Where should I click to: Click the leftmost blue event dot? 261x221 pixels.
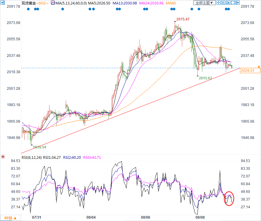28,9
